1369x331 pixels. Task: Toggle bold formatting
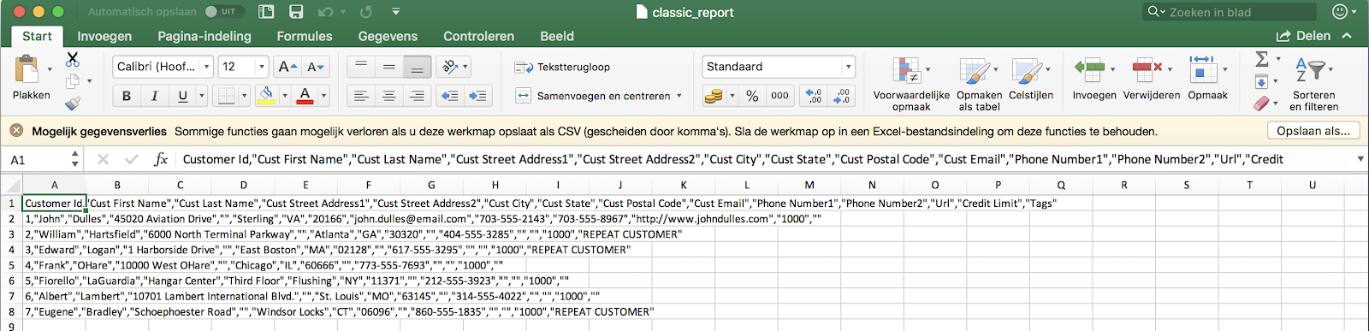point(127,96)
